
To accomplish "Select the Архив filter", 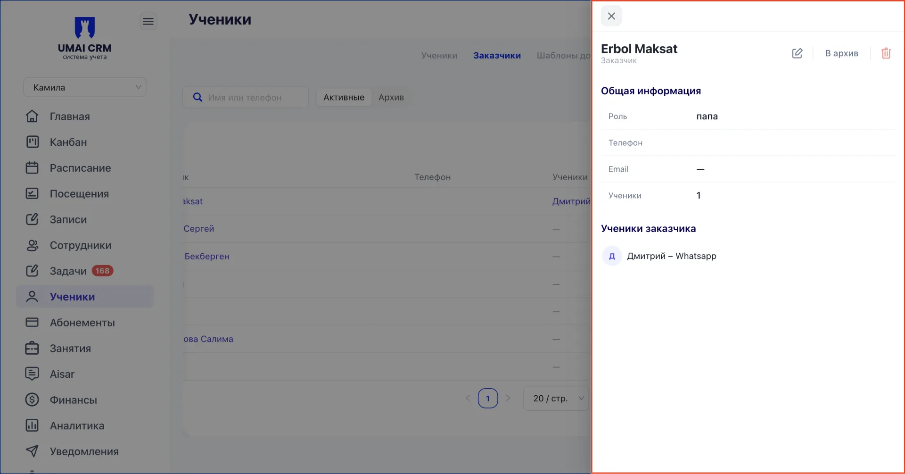I will tap(391, 97).
